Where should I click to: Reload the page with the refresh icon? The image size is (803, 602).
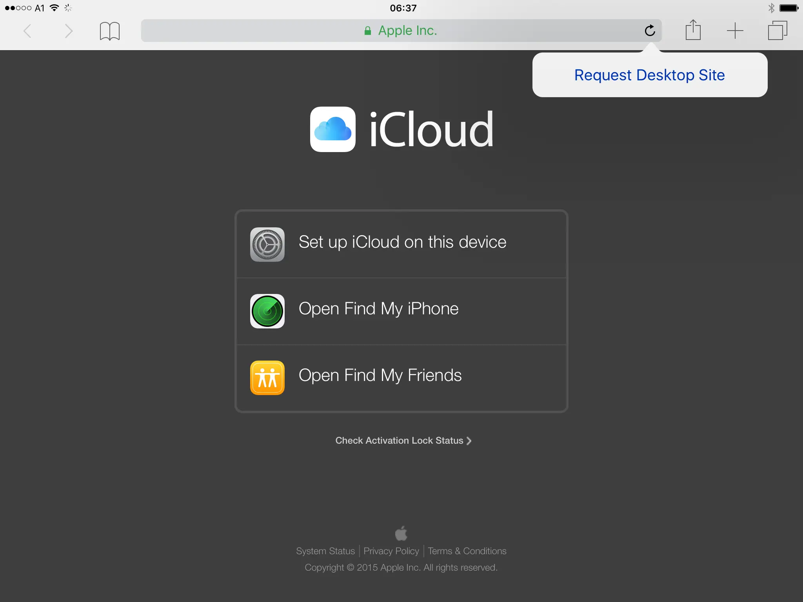(x=650, y=31)
